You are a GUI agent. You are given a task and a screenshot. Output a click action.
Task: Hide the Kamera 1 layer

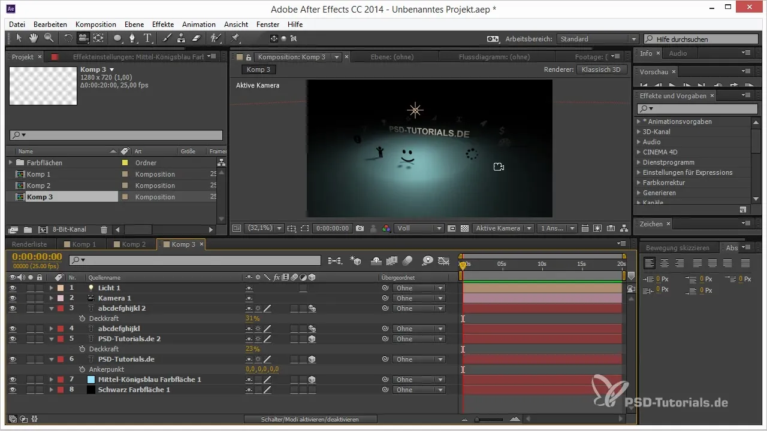click(x=13, y=298)
